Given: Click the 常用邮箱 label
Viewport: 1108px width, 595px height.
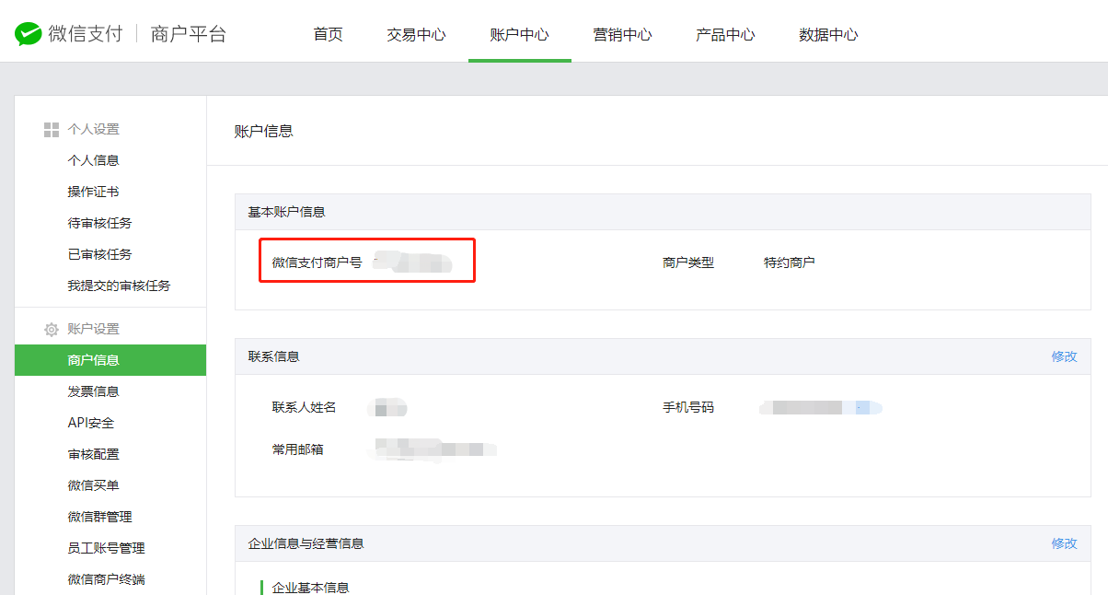Looking at the screenshot, I should 297,449.
